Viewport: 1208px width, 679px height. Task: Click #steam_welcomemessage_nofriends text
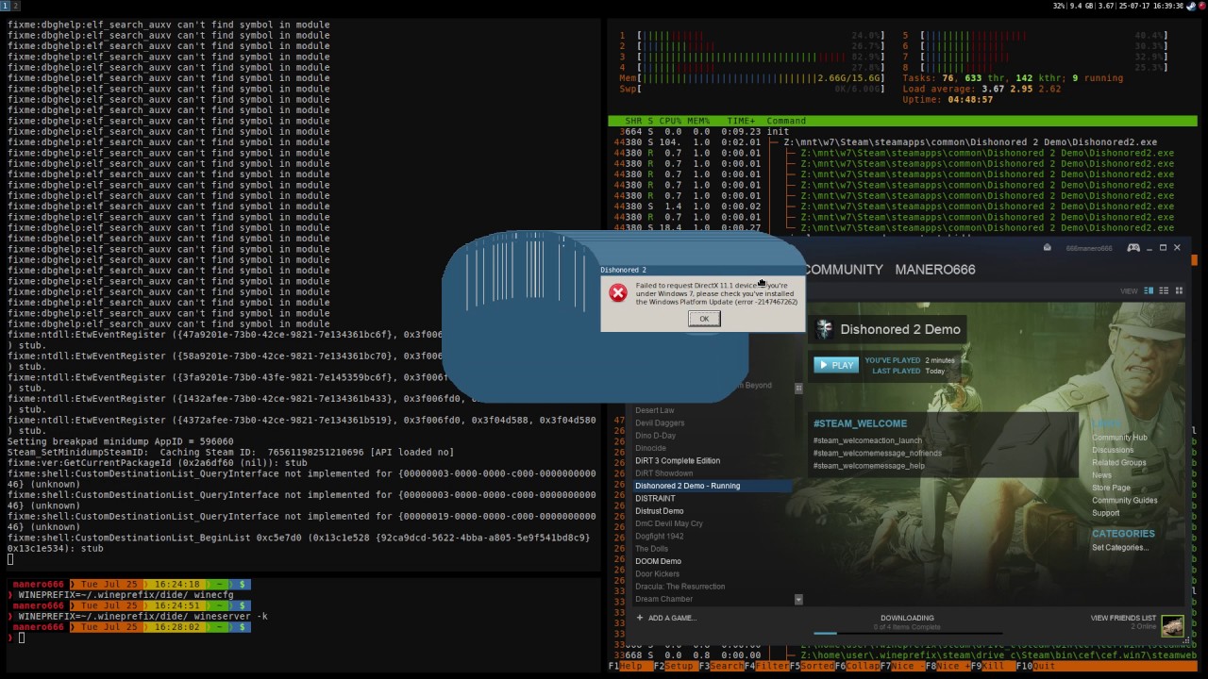click(x=878, y=453)
